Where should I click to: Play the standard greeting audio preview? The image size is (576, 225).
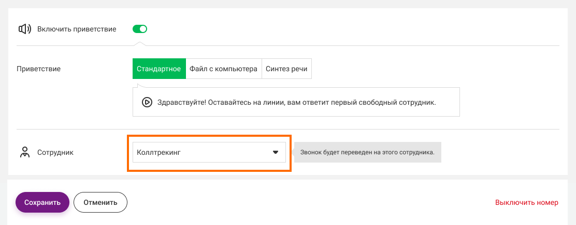pyautogui.click(x=147, y=102)
